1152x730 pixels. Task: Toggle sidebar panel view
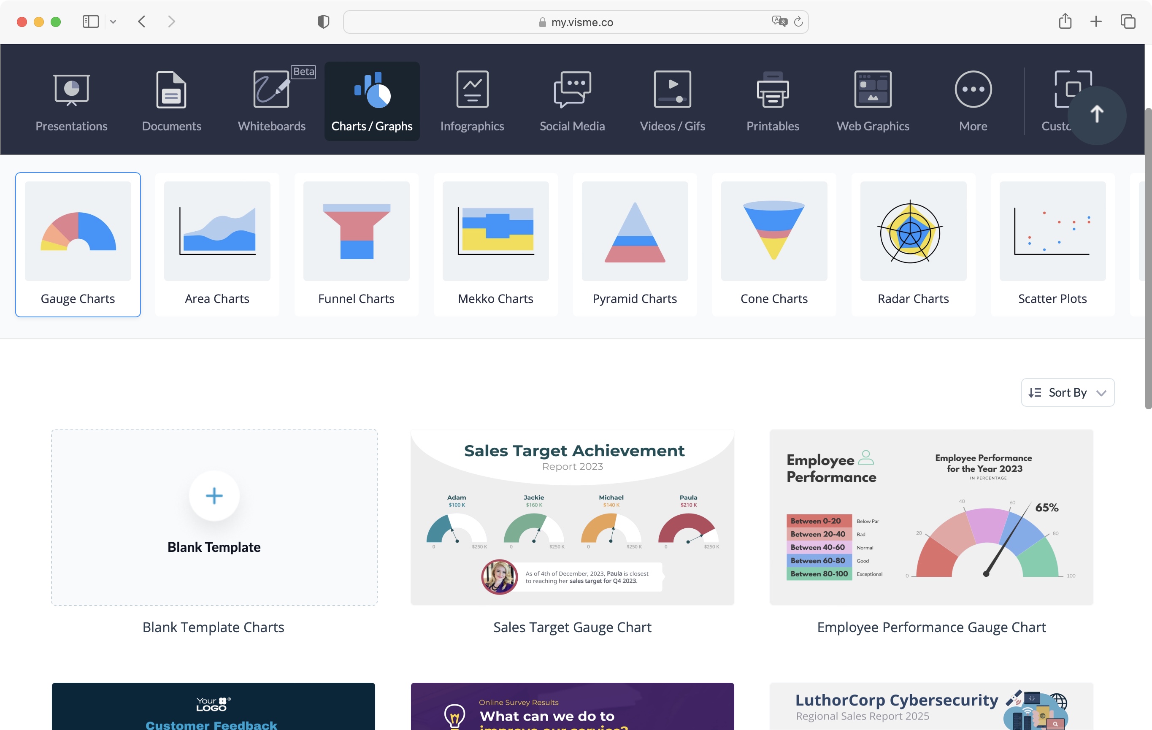[90, 21]
